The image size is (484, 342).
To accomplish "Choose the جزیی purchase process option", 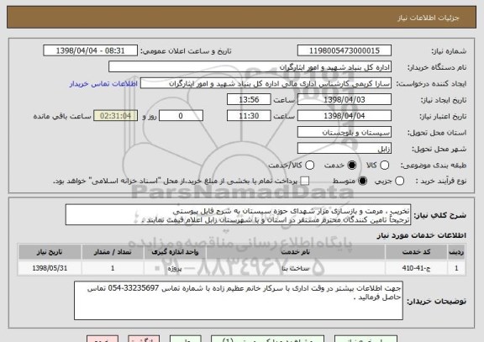I will pyautogui.click(x=399, y=182).
